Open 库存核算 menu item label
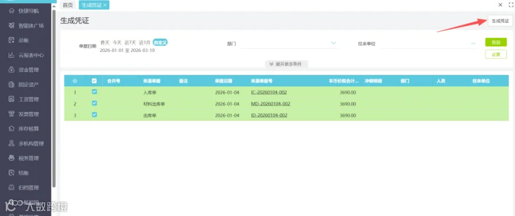515x216 pixels. [29, 129]
